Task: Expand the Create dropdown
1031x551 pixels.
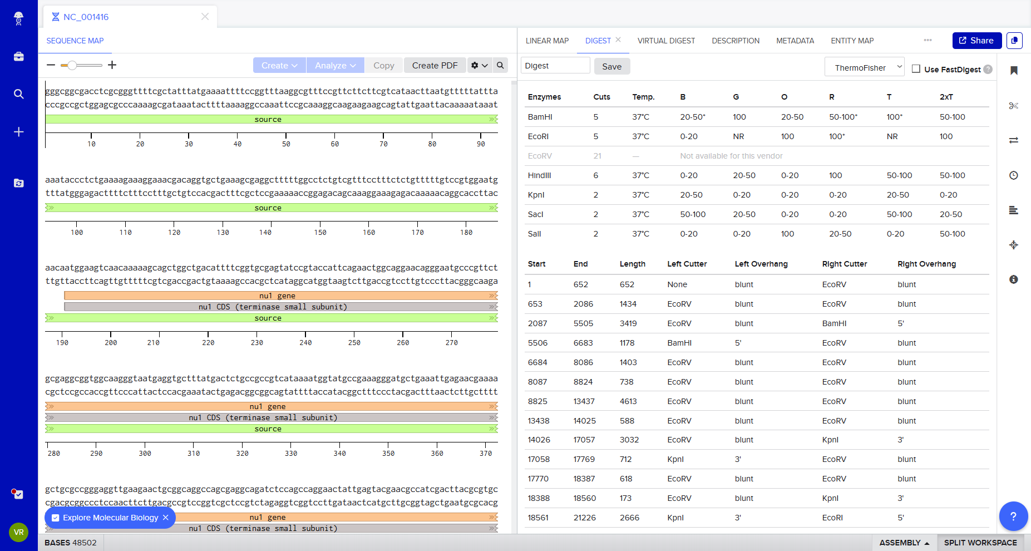Action: pos(279,65)
